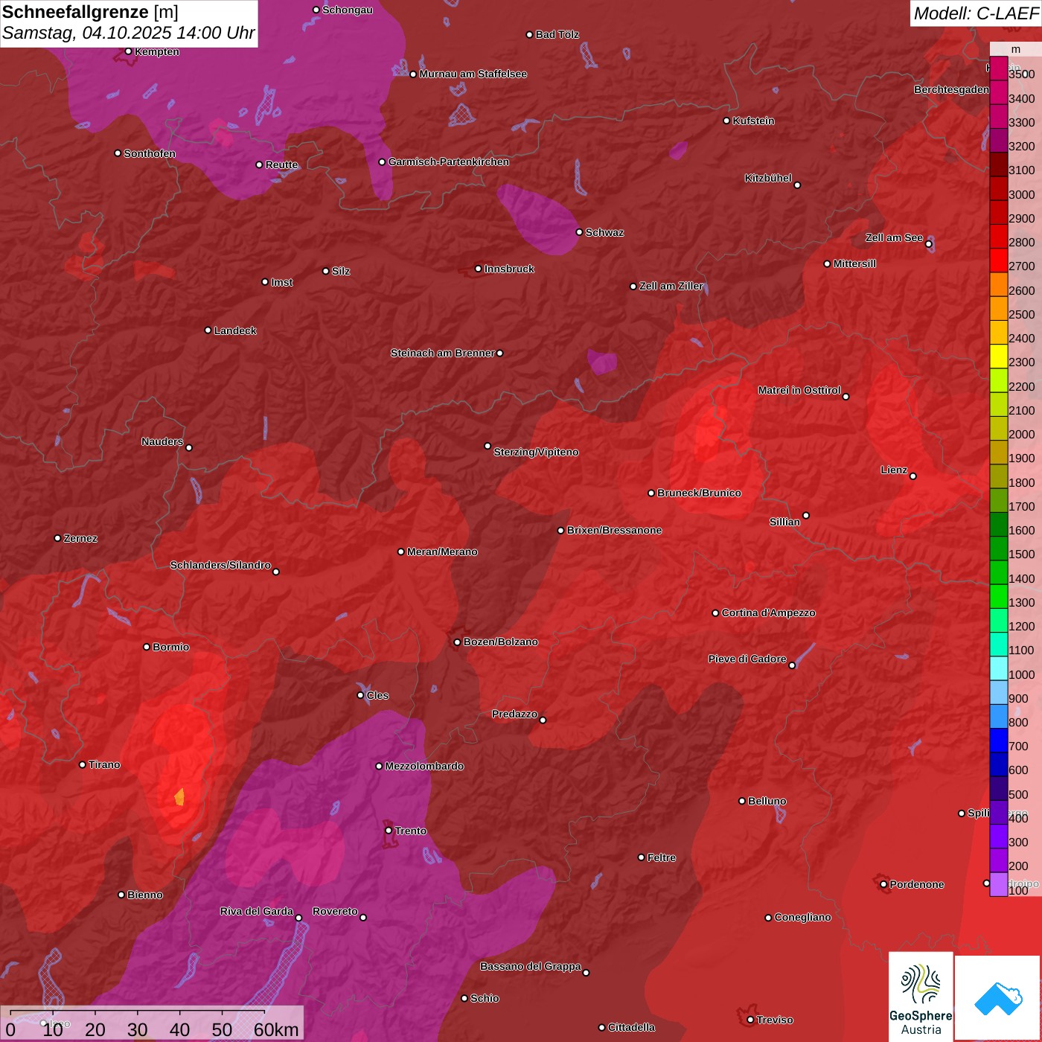Select the 3500 m legend color swatch
1042x1042 pixels.
tap(999, 68)
